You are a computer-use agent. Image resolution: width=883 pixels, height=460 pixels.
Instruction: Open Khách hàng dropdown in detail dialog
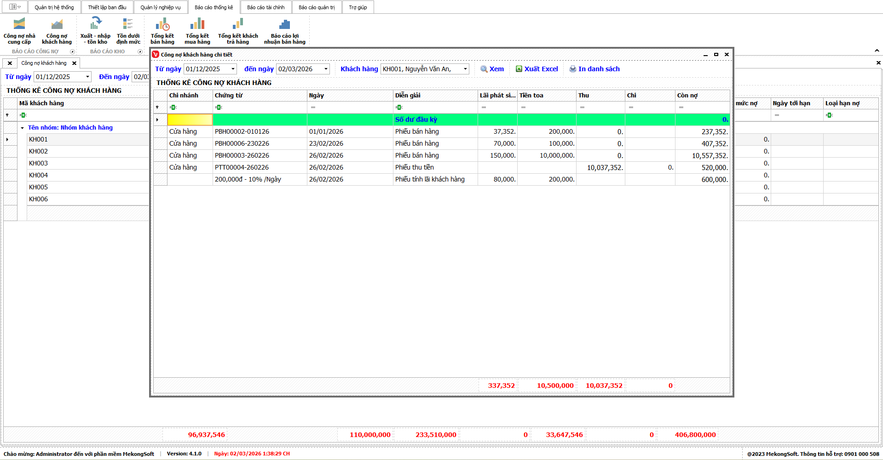click(x=465, y=69)
